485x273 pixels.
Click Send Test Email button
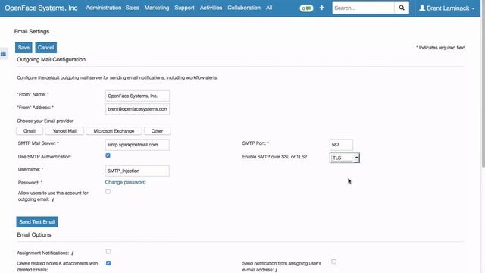[37, 222]
